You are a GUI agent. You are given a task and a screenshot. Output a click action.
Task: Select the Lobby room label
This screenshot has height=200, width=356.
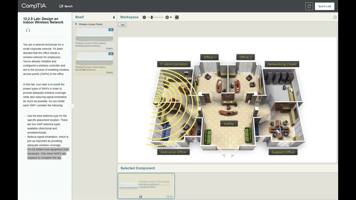[x=229, y=124]
